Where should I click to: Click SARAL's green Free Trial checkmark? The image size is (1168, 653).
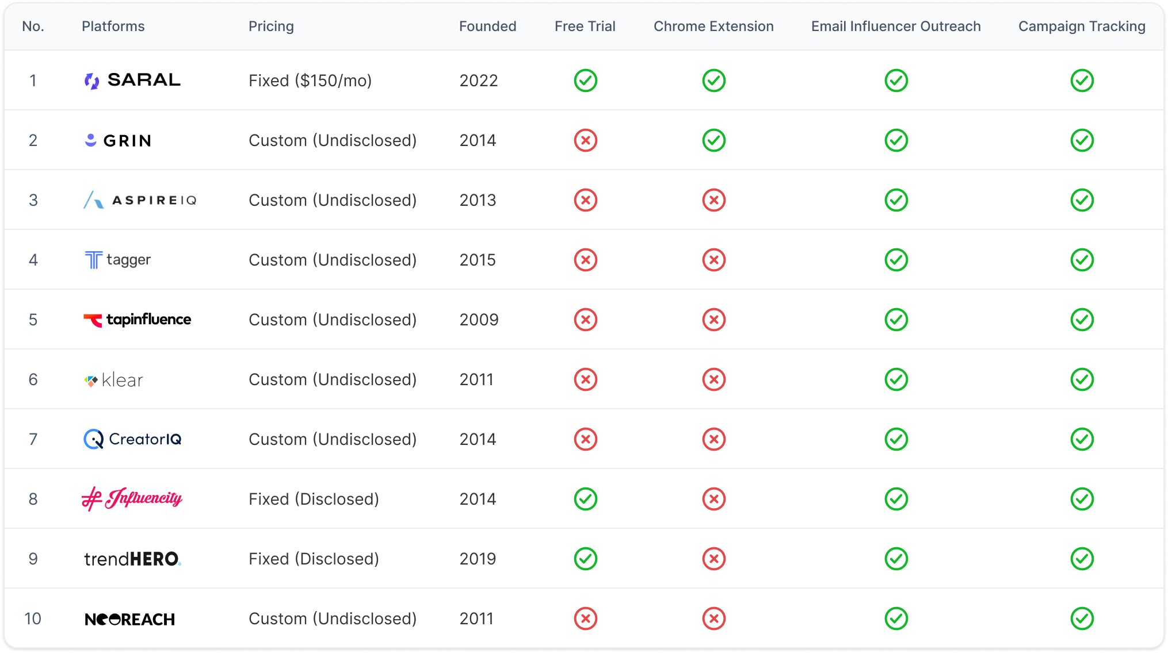click(586, 80)
